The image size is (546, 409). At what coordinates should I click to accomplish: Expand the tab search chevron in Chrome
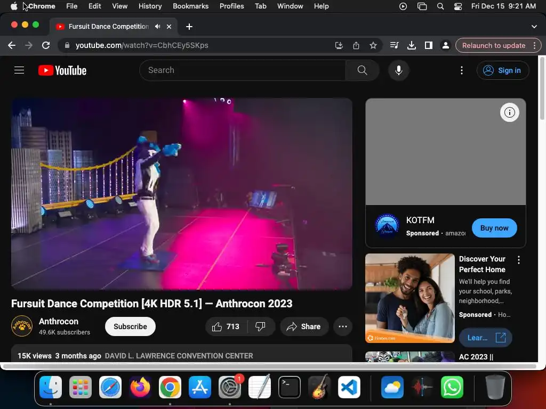534,26
